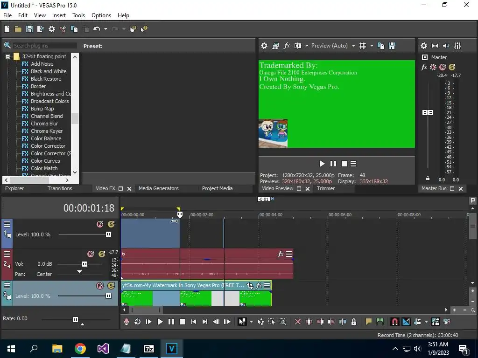This screenshot has width=478, height=358.
Task: Click the Master Bus Dim Output icon
Action: click(446, 46)
